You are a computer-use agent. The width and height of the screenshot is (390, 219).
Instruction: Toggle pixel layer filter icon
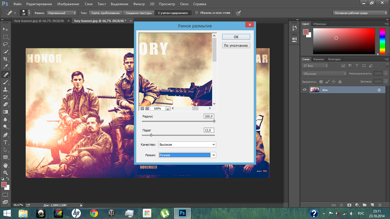click(343, 66)
